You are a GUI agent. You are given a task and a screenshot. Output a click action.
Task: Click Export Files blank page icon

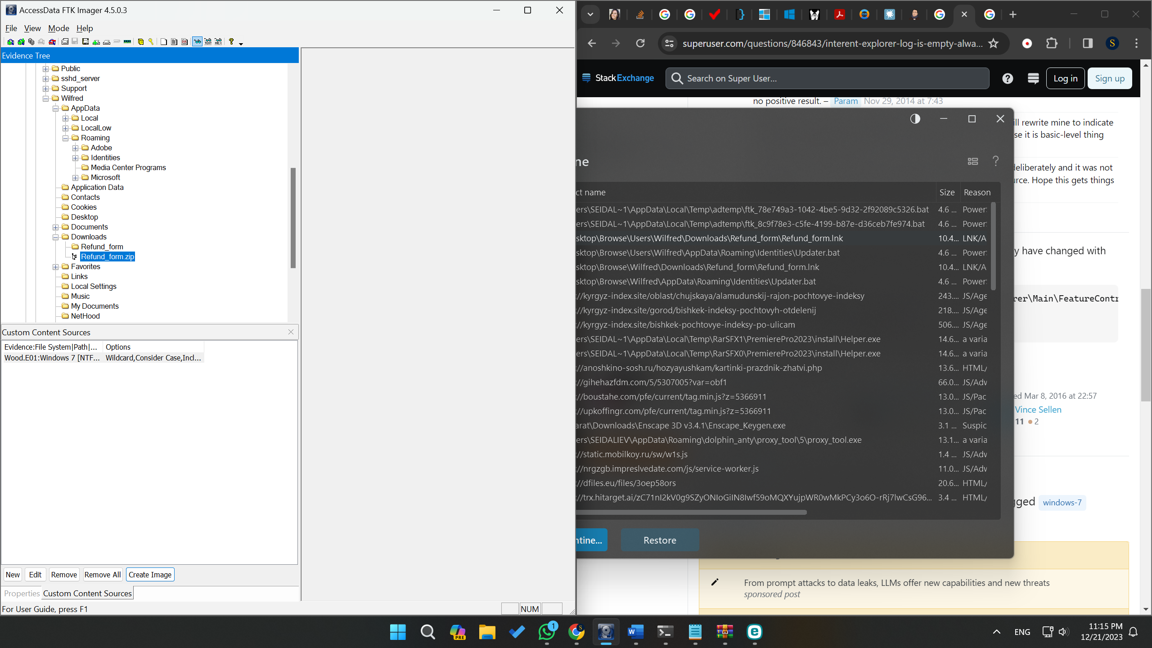[x=164, y=42]
